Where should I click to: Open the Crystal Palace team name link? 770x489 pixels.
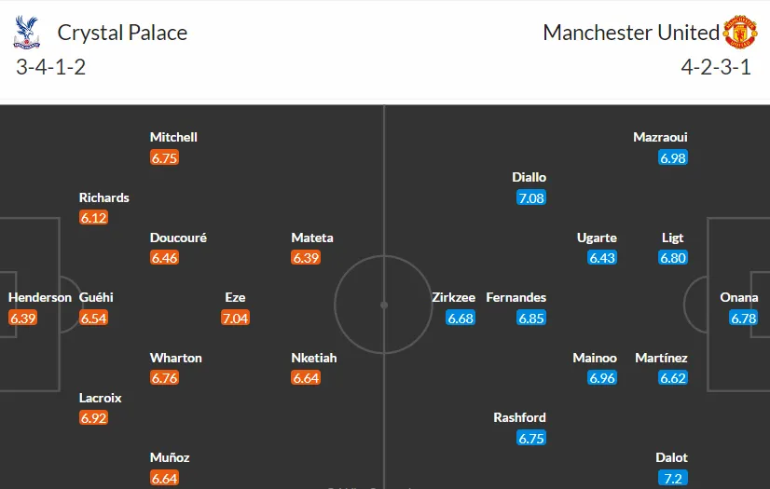click(x=122, y=33)
